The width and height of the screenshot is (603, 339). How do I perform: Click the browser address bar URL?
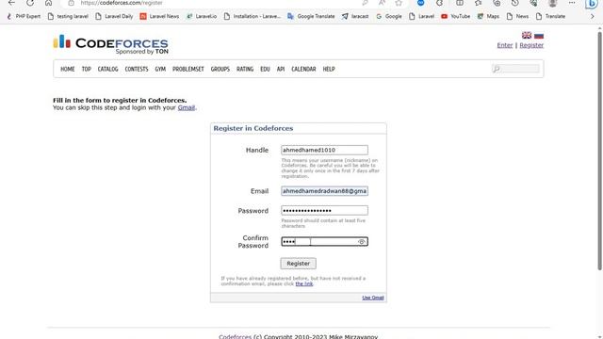[122, 3]
